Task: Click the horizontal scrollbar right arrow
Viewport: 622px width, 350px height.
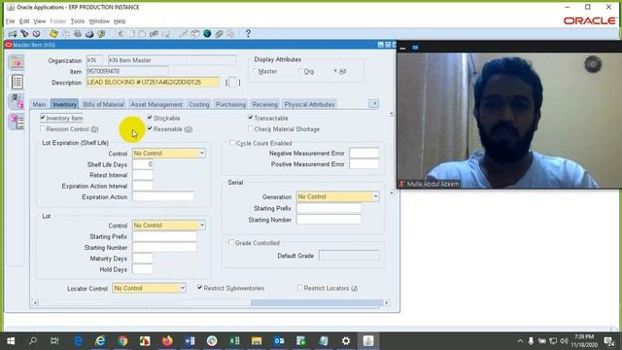Action: [387, 303]
